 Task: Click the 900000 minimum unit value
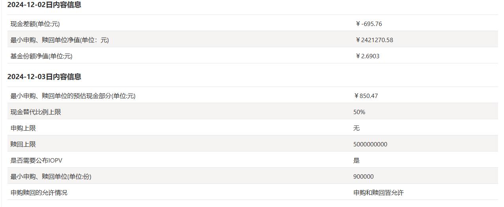pyautogui.click(x=364, y=177)
